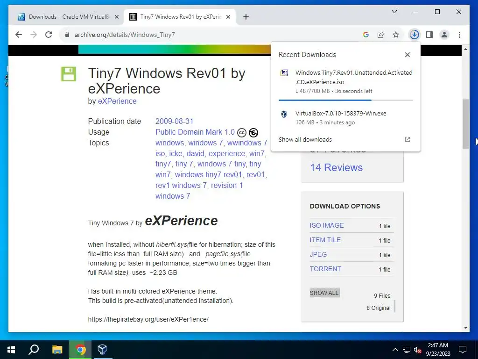Select the Tiny7 Windows Rev01 tab

click(180, 17)
